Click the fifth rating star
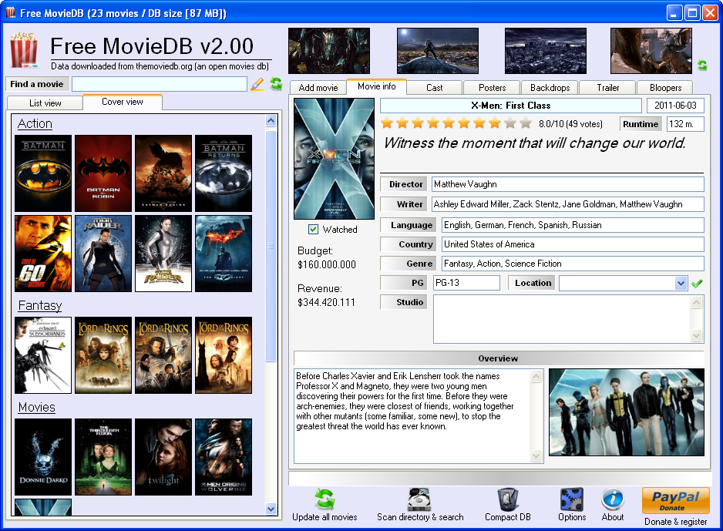This screenshot has height=531, width=723. point(449,123)
